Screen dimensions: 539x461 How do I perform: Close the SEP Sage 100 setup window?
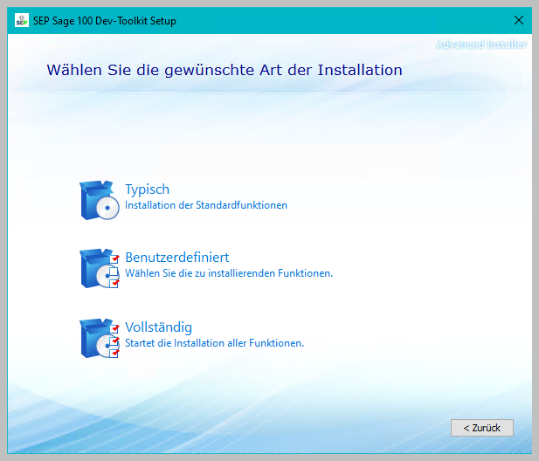(x=519, y=20)
